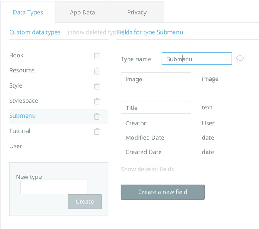Image resolution: width=259 pixels, height=229 pixels.
Task: Delete the Book data type
Action: pos(97,56)
